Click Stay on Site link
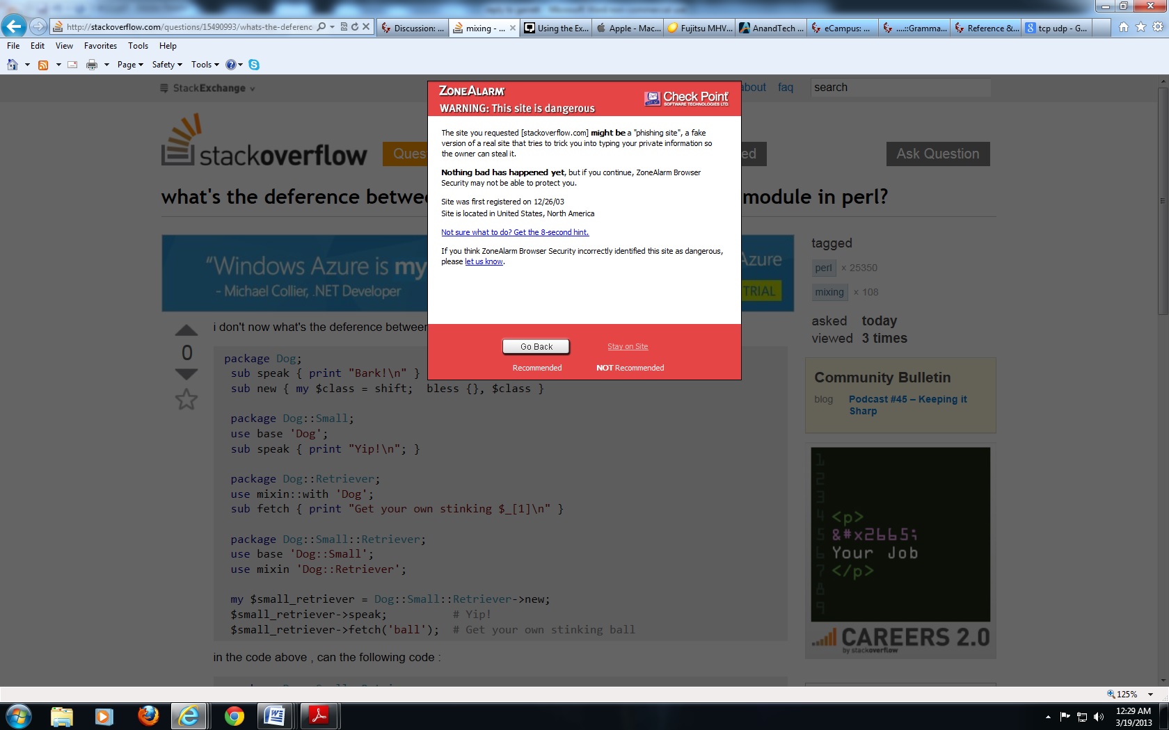 click(x=628, y=346)
